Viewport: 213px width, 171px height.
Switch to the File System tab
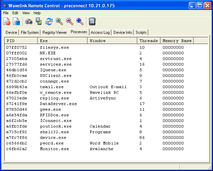tap(30, 32)
